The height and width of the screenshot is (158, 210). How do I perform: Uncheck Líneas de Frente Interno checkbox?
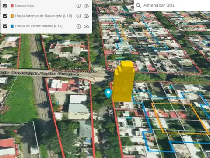click(5, 26)
